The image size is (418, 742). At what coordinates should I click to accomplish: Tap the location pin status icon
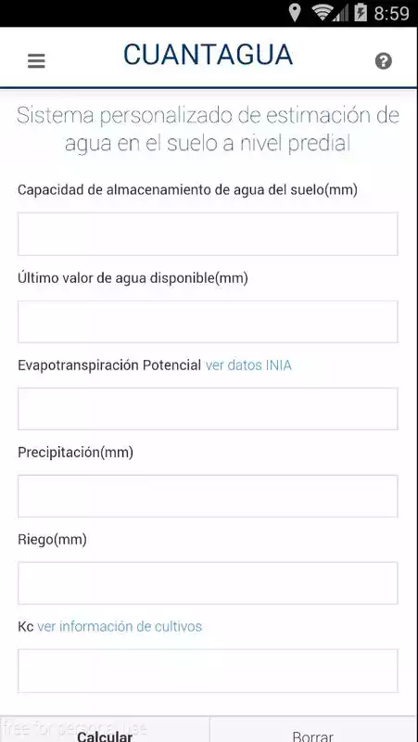pyautogui.click(x=294, y=13)
